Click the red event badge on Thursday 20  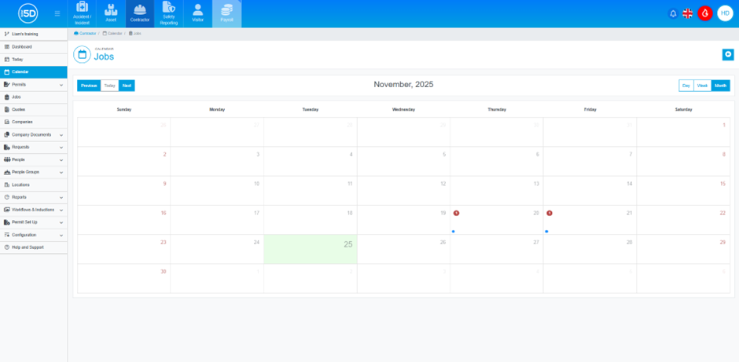(457, 213)
